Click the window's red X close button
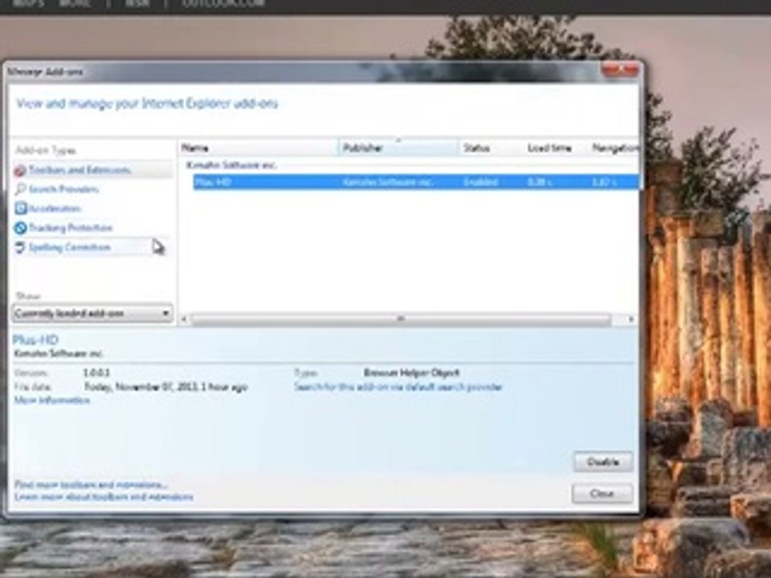Image resolution: width=771 pixels, height=578 pixels. click(621, 70)
